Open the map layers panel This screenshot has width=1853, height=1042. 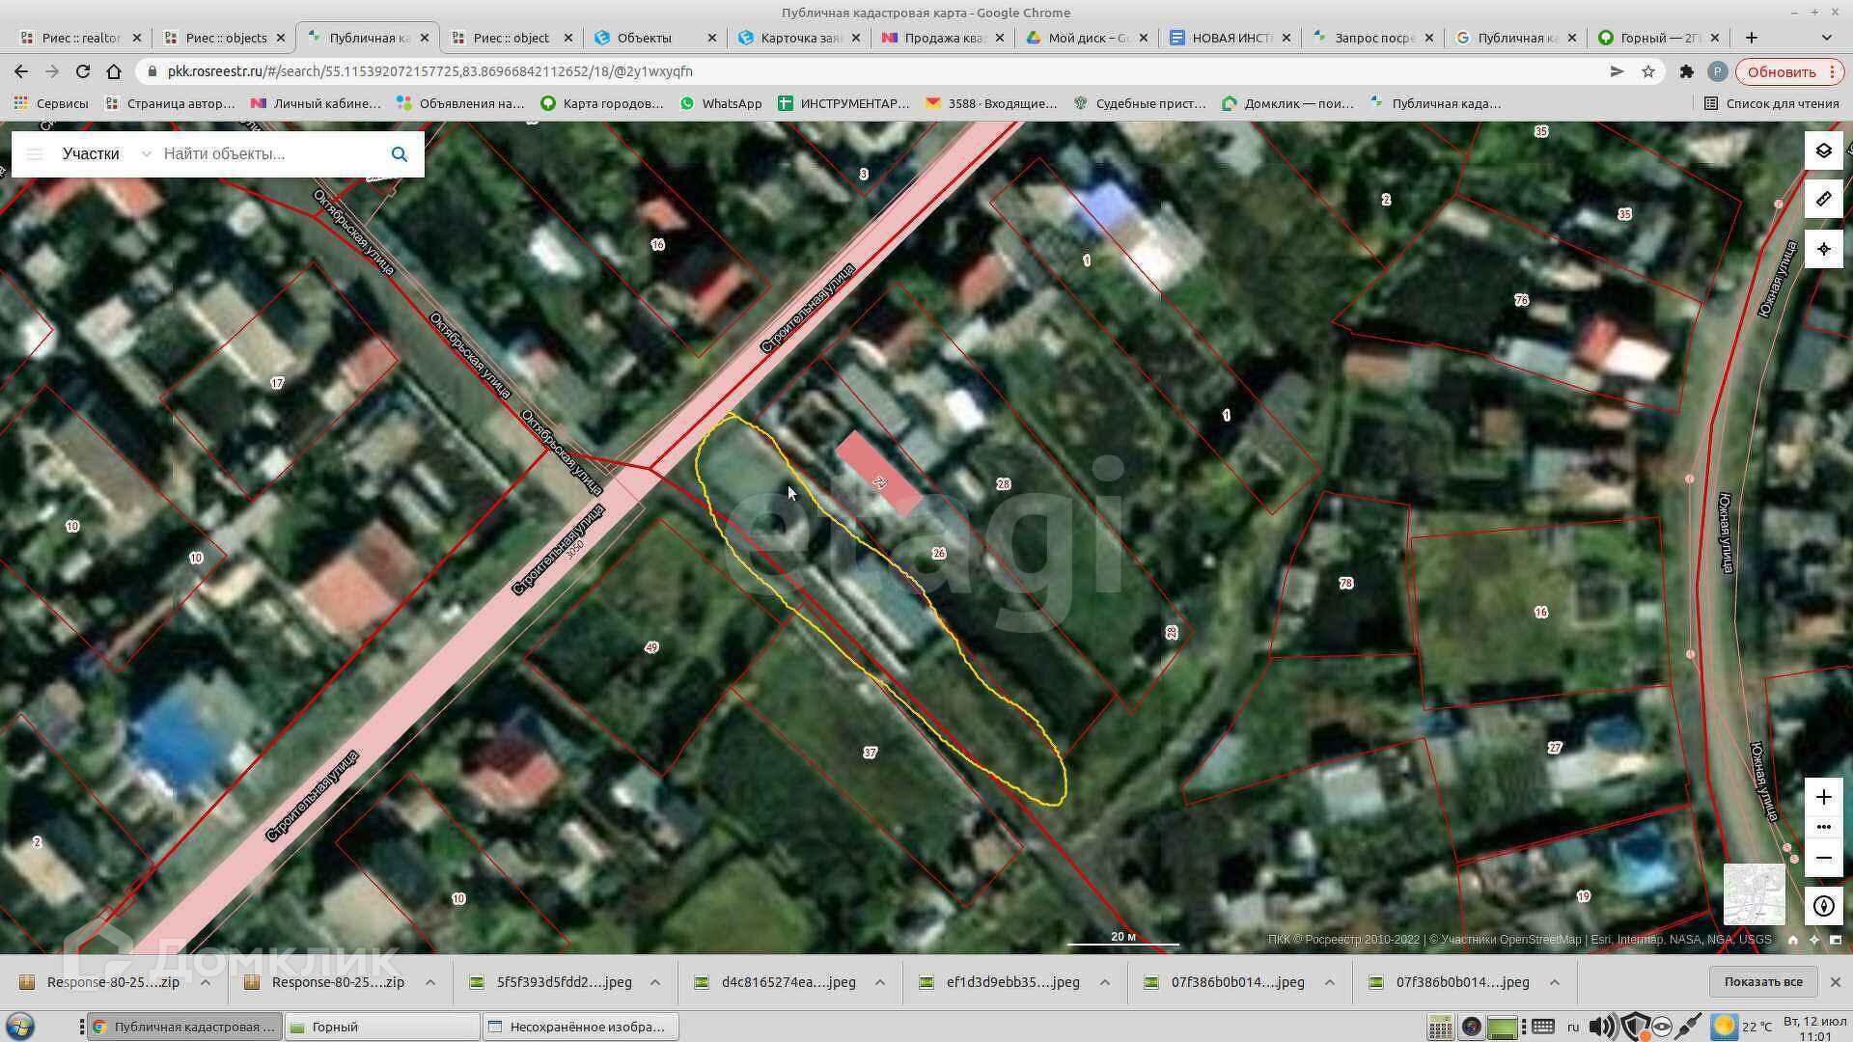click(x=1823, y=151)
